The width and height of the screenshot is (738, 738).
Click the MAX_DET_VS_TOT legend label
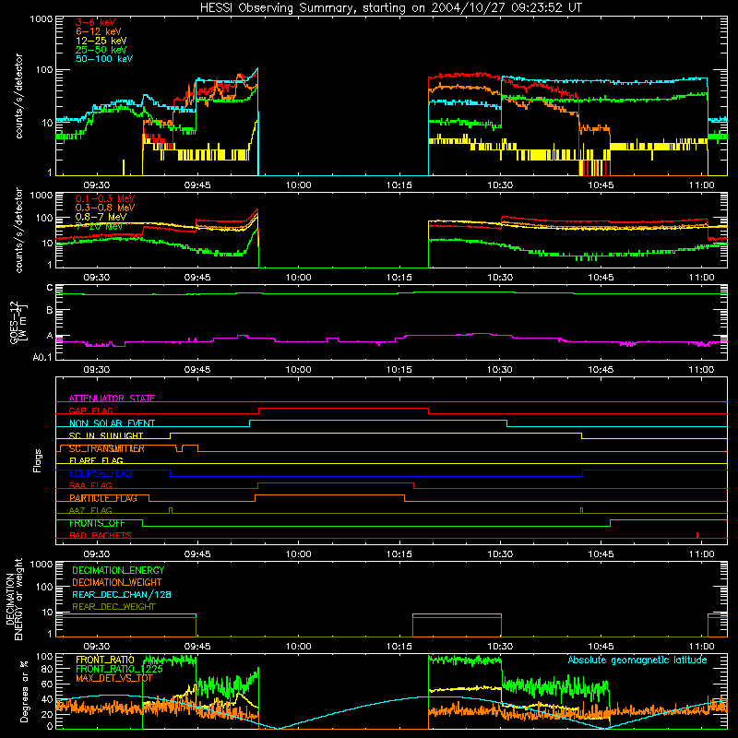(114, 678)
